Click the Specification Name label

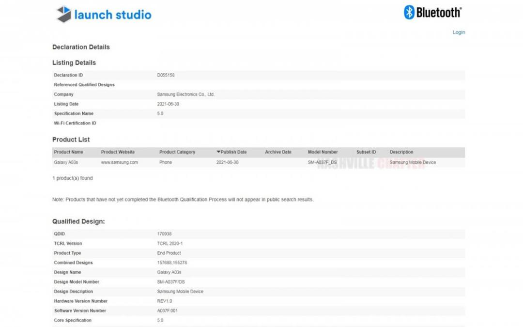(x=74, y=113)
